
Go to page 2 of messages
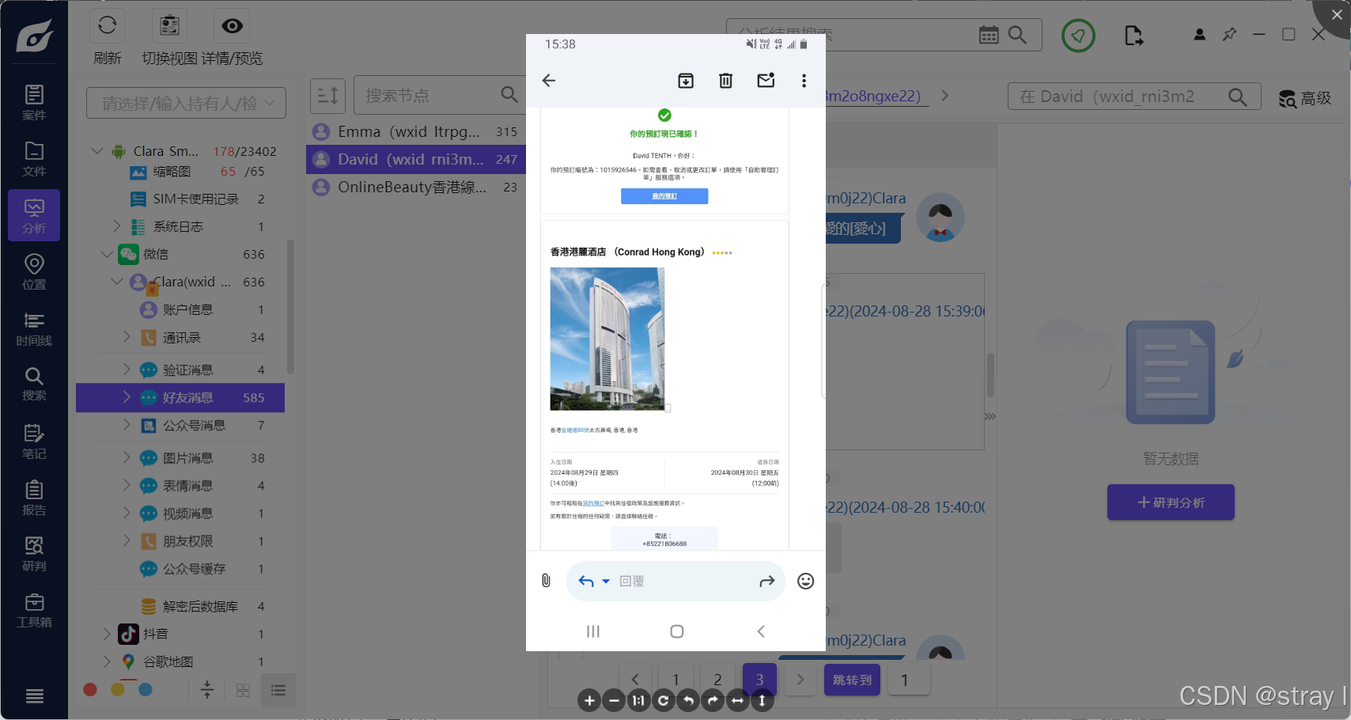717,680
